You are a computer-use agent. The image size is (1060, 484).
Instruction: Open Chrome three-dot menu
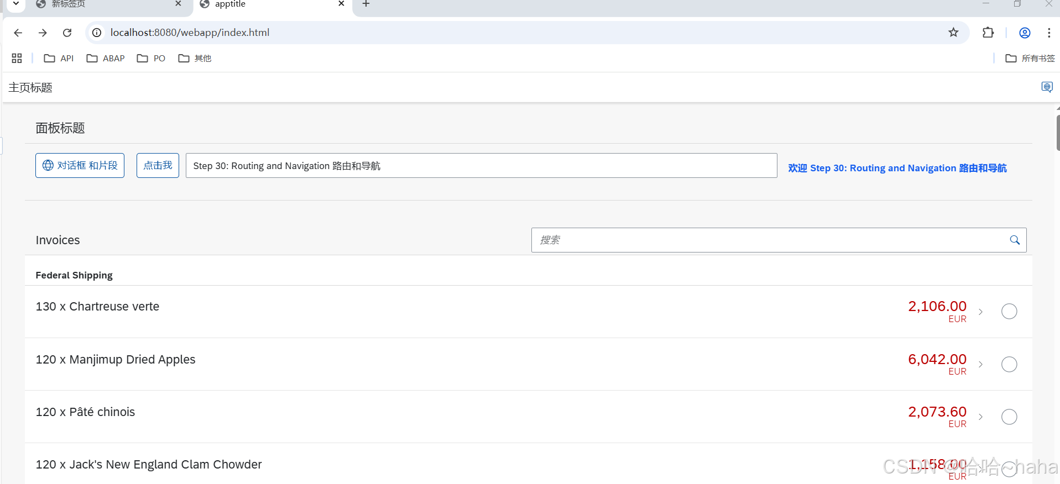pyautogui.click(x=1049, y=33)
